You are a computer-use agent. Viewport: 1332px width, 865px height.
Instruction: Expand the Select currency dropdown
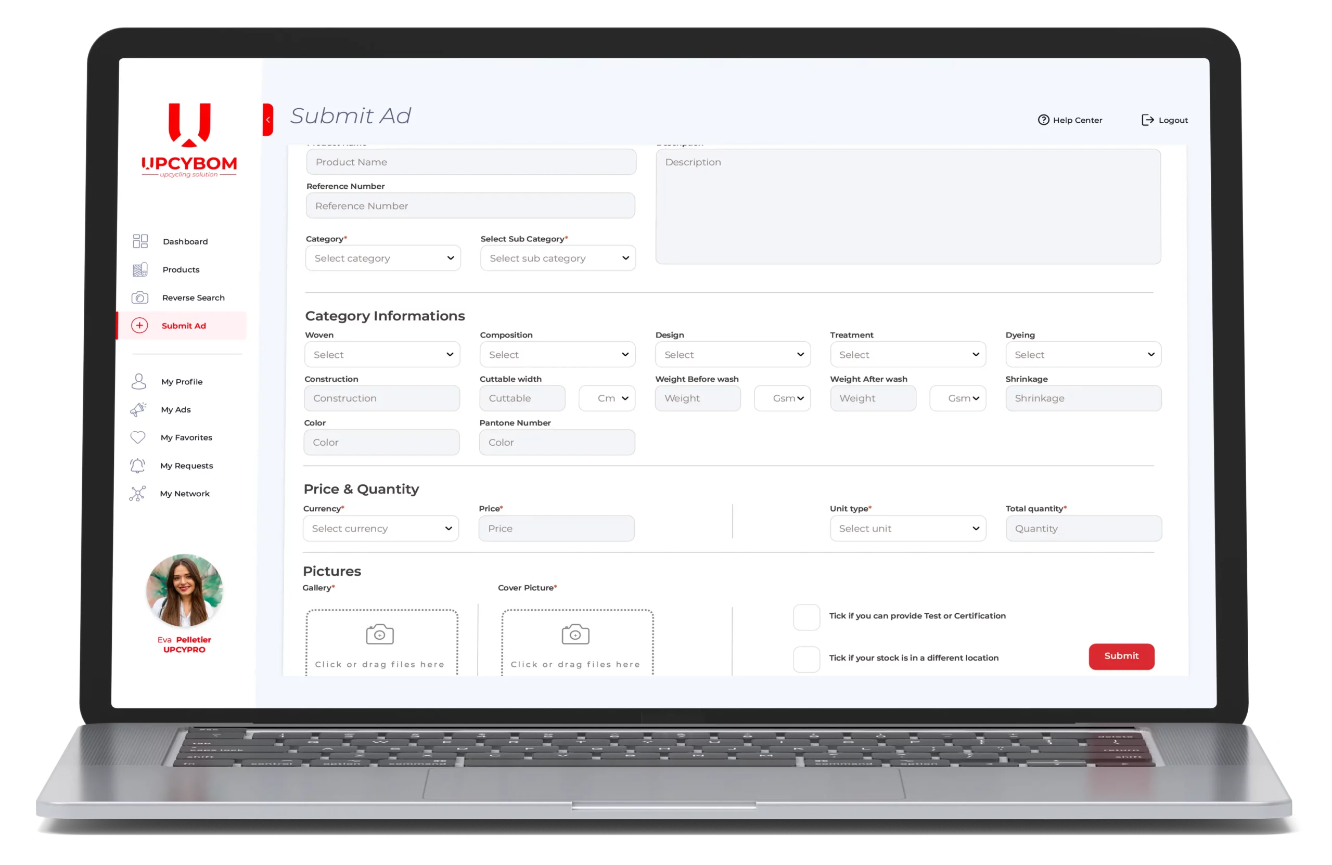(x=380, y=528)
